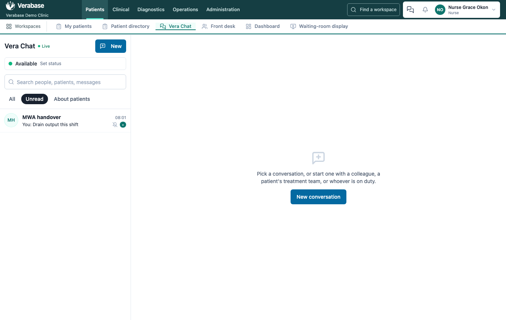Image resolution: width=506 pixels, height=320 pixels.
Task: Open the Operations main menu
Action: (185, 10)
